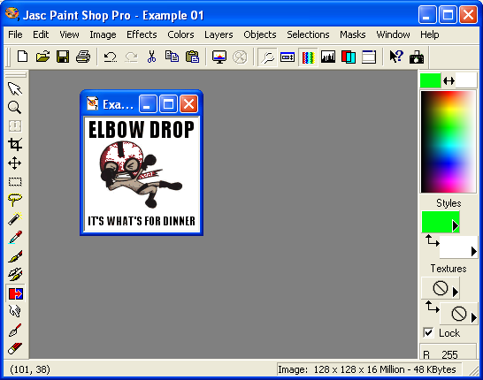Pick the Dropper tool
The height and width of the screenshot is (380, 483).
pyautogui.click(x=15, y=237)
